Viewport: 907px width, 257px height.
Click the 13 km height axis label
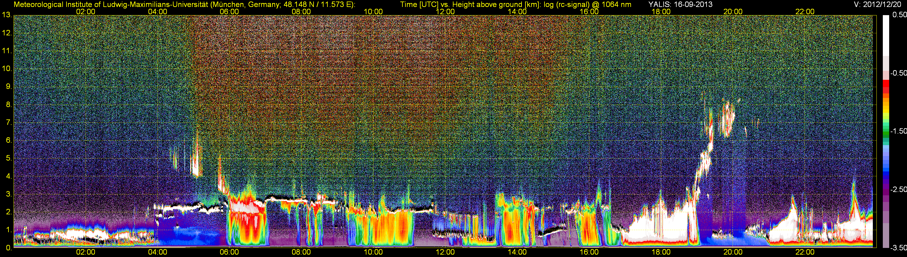(x=7, y=15)
